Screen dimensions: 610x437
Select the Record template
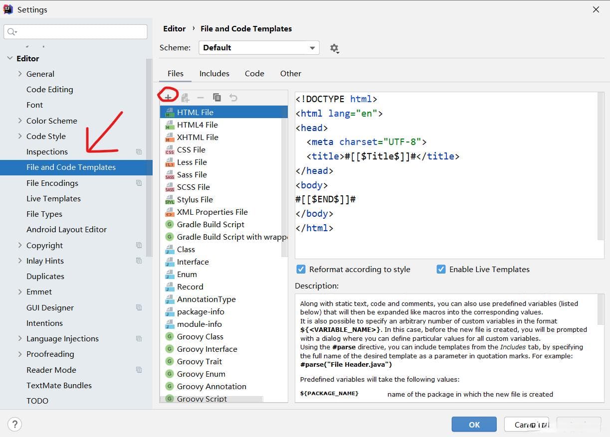point(190,287)
